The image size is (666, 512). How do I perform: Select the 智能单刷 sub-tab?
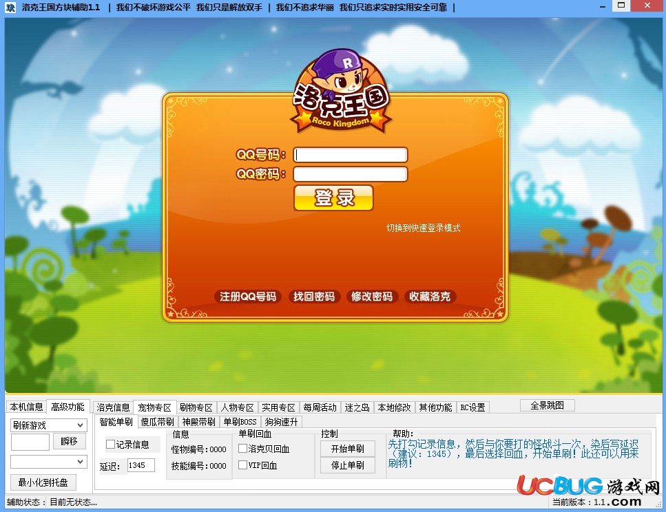[116, 422]
